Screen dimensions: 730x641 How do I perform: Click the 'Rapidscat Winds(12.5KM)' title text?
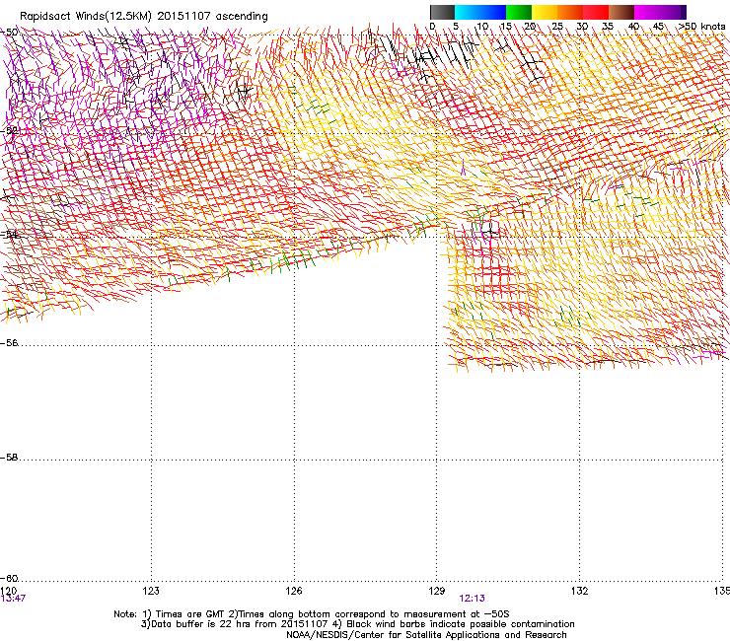pos(86,17)
